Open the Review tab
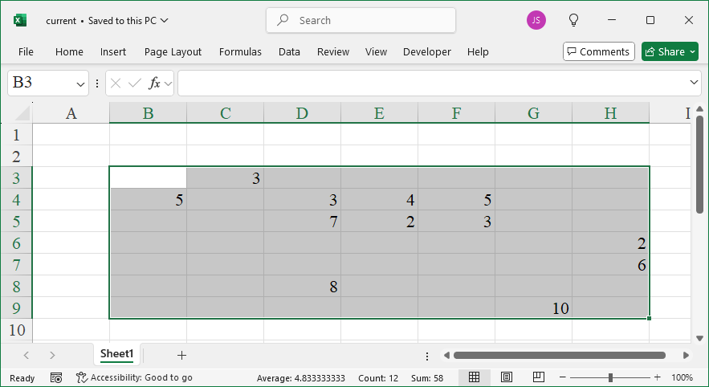 click(333, 52)
